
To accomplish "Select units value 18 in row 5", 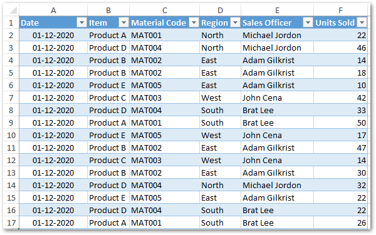I will pyautogui.click(x=340, y=72).
